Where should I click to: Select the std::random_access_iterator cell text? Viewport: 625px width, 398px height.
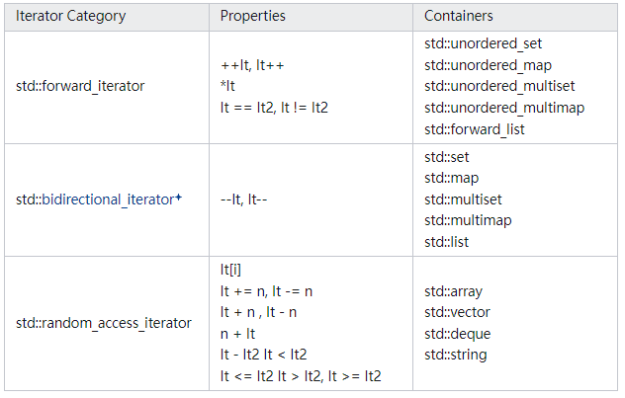point(104,323)
